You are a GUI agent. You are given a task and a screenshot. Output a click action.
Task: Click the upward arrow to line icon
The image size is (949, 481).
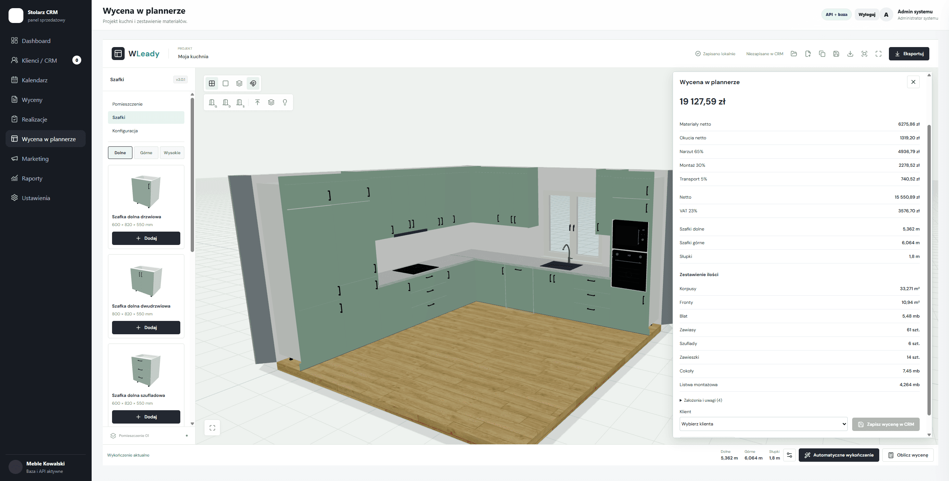coord(257,102)
